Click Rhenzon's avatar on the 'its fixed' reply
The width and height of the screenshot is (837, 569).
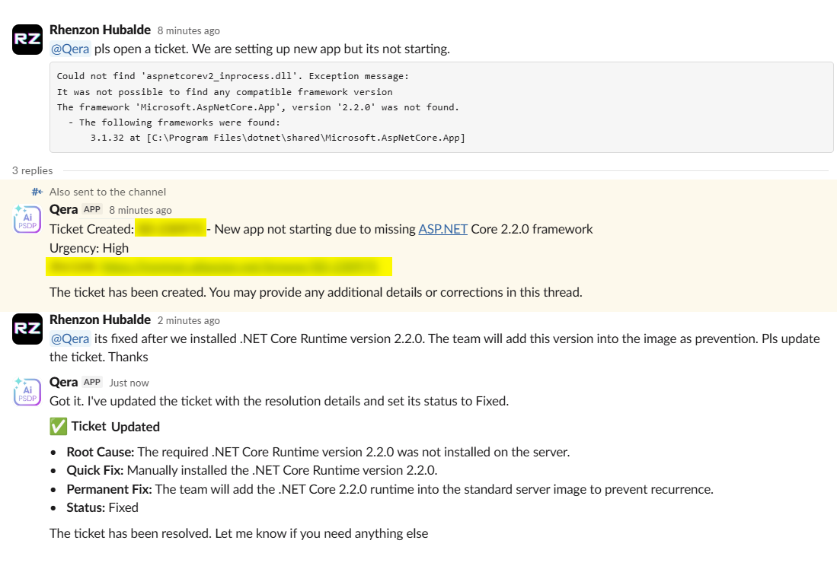[27, 329]
